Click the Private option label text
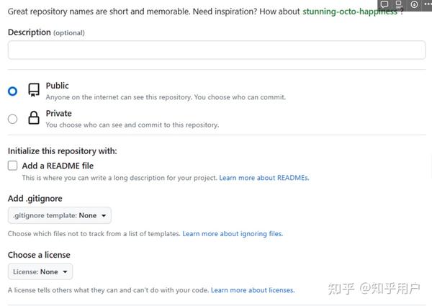 (x=59, y=114)
